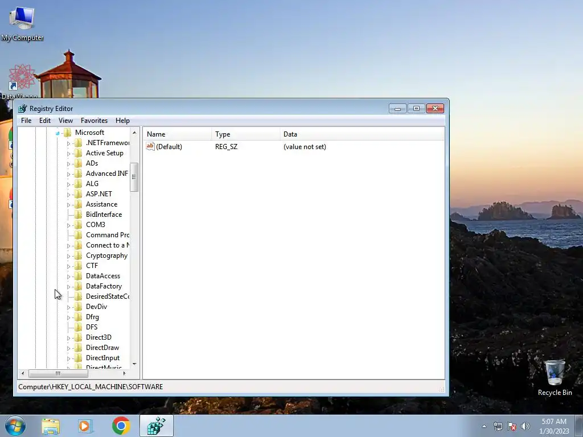
Task: Sort values by the Type column
Action: tap(246, 134)
